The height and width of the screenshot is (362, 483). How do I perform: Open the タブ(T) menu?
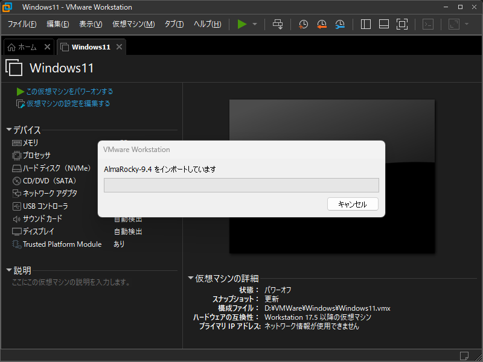coord(174,24)
